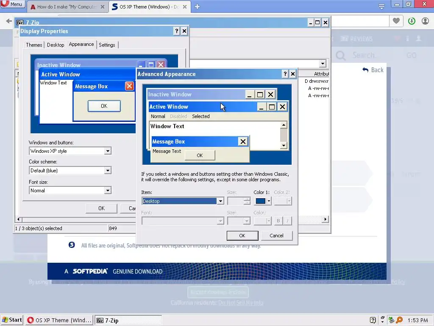The width and height of the screenshot is (434, 326).
Task: Switch to the 7-Zip taskbar item
Action: coord(128,320)
